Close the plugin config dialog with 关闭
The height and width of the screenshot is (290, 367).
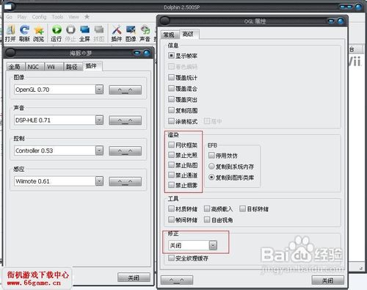click(x=134, y=278)
